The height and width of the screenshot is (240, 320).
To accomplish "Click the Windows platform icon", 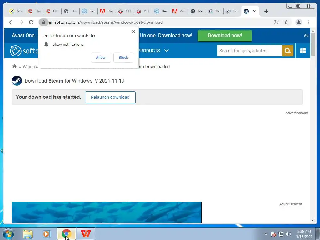I will point(303,51).
